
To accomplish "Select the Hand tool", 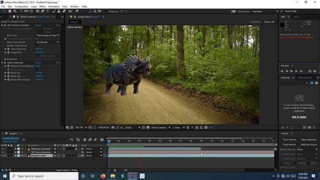I will pos(9,11).
